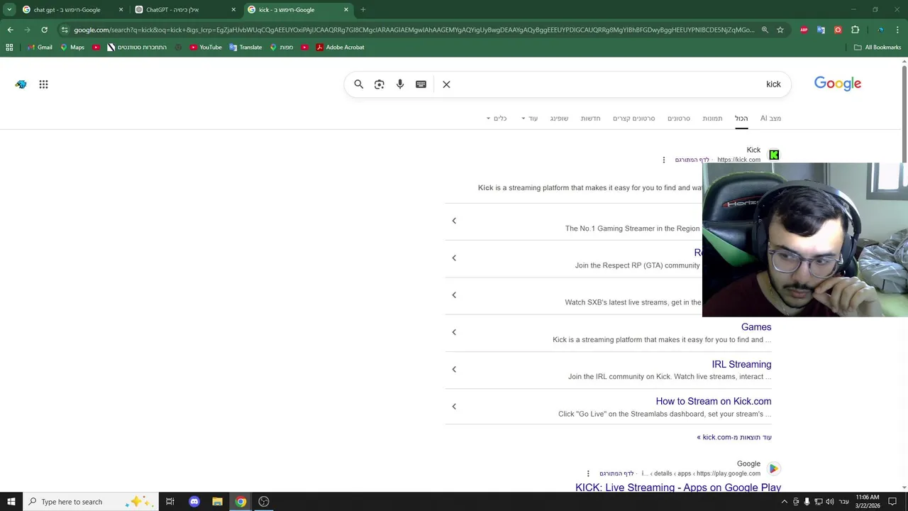Open the Chrome apps shortcut in bookmarks bar

tap(9, 48)
